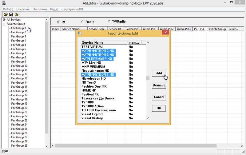This screenshot has height=155, width=246.
Task: Click the Service Name header in the dialog
Action: (104, 42)
